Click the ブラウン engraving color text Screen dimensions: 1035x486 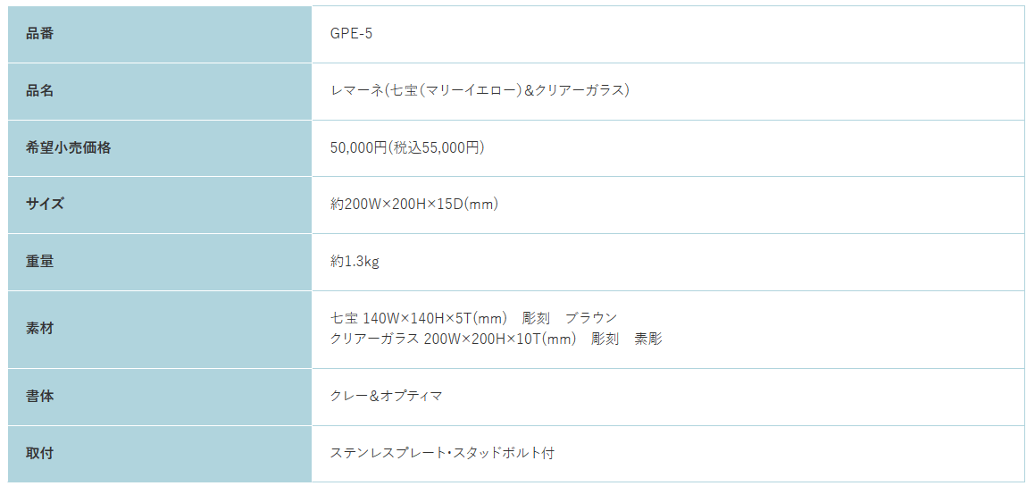[591, 318]
